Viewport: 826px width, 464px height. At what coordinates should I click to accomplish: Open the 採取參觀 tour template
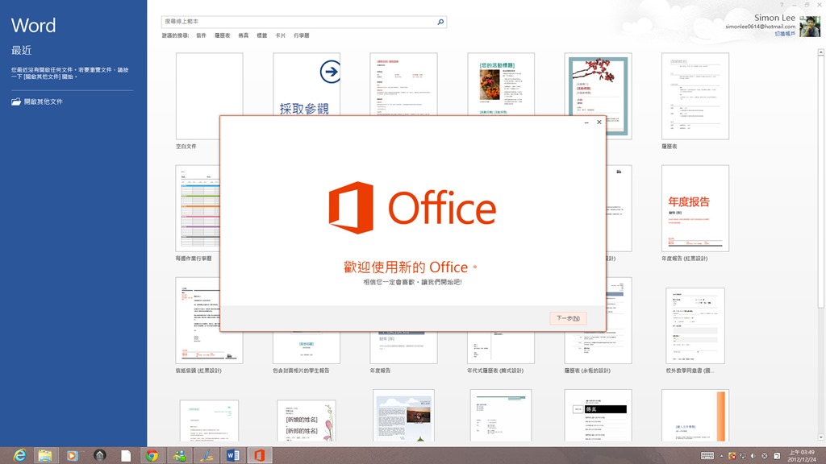click(307, 84)
